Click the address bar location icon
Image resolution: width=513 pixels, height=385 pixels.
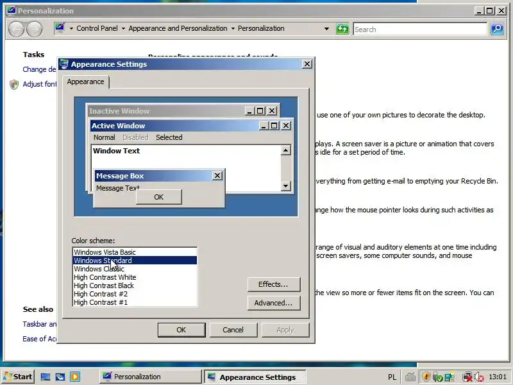pos(60,28)
